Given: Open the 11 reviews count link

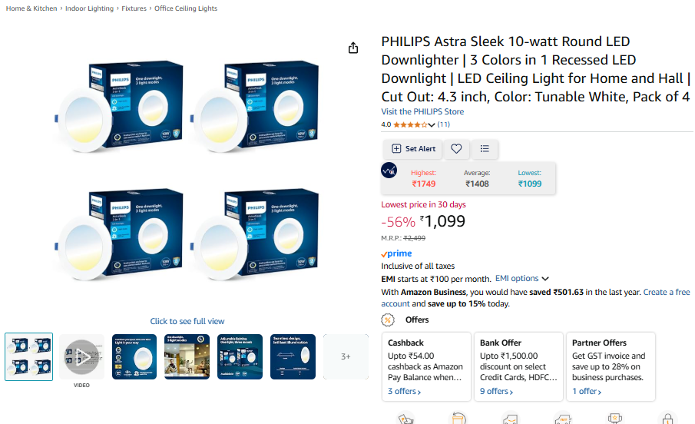Looking at the screenshot, I should (x=443, y=124).
